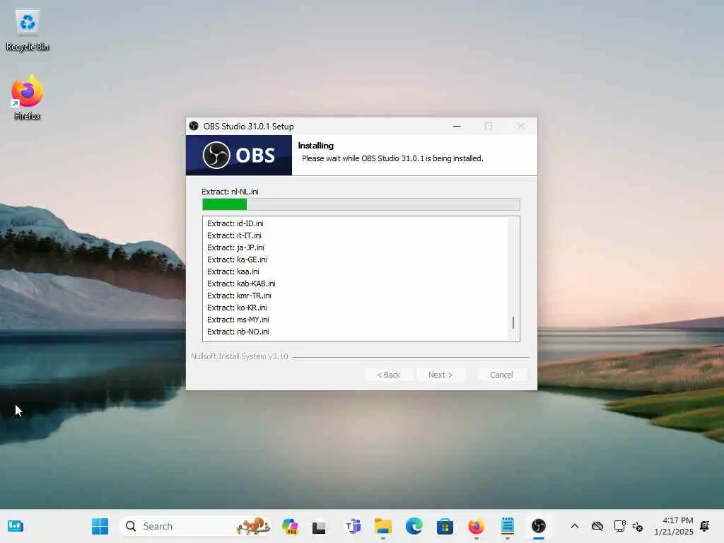Click the Next button in setup
The image size is (724, 543).
click(x=440, y=375)
